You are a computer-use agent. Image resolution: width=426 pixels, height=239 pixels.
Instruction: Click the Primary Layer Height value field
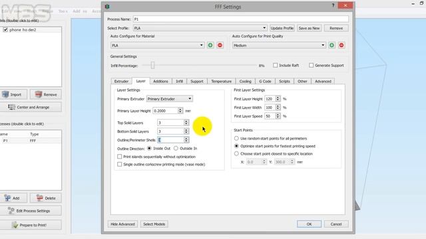(x=166, y=111)
